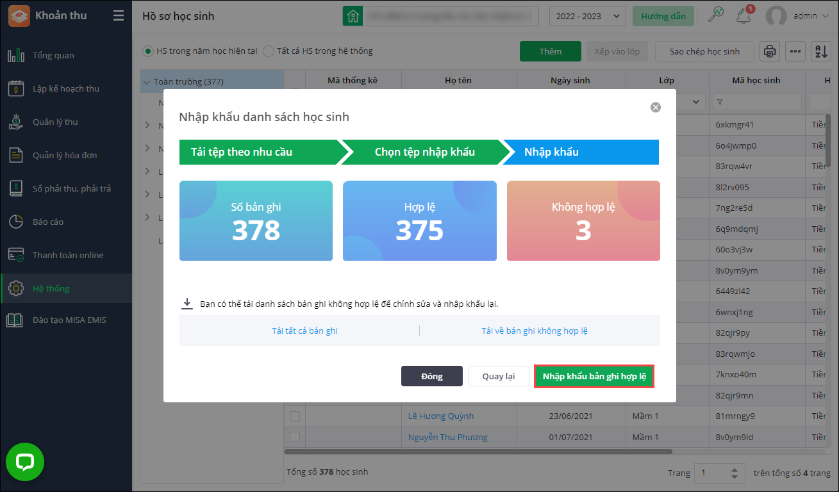Click Tải về bản ghi không hợp lệ link
Screen dimensions: 839x492
click(x=535, y=331)
